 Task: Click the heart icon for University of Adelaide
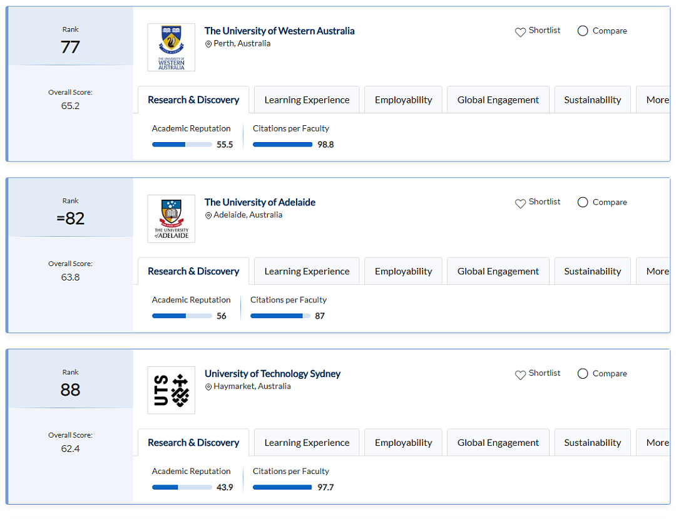520,203
